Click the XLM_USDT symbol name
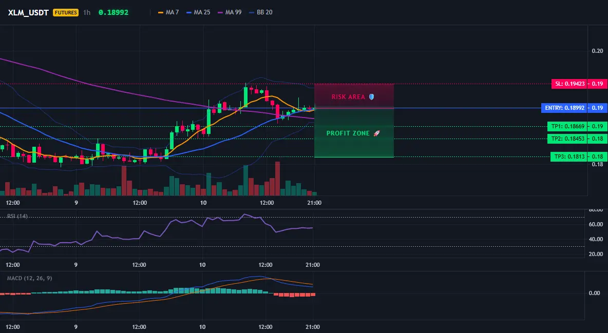This screenshot has width=608, height=333. (x=28, y=12)
